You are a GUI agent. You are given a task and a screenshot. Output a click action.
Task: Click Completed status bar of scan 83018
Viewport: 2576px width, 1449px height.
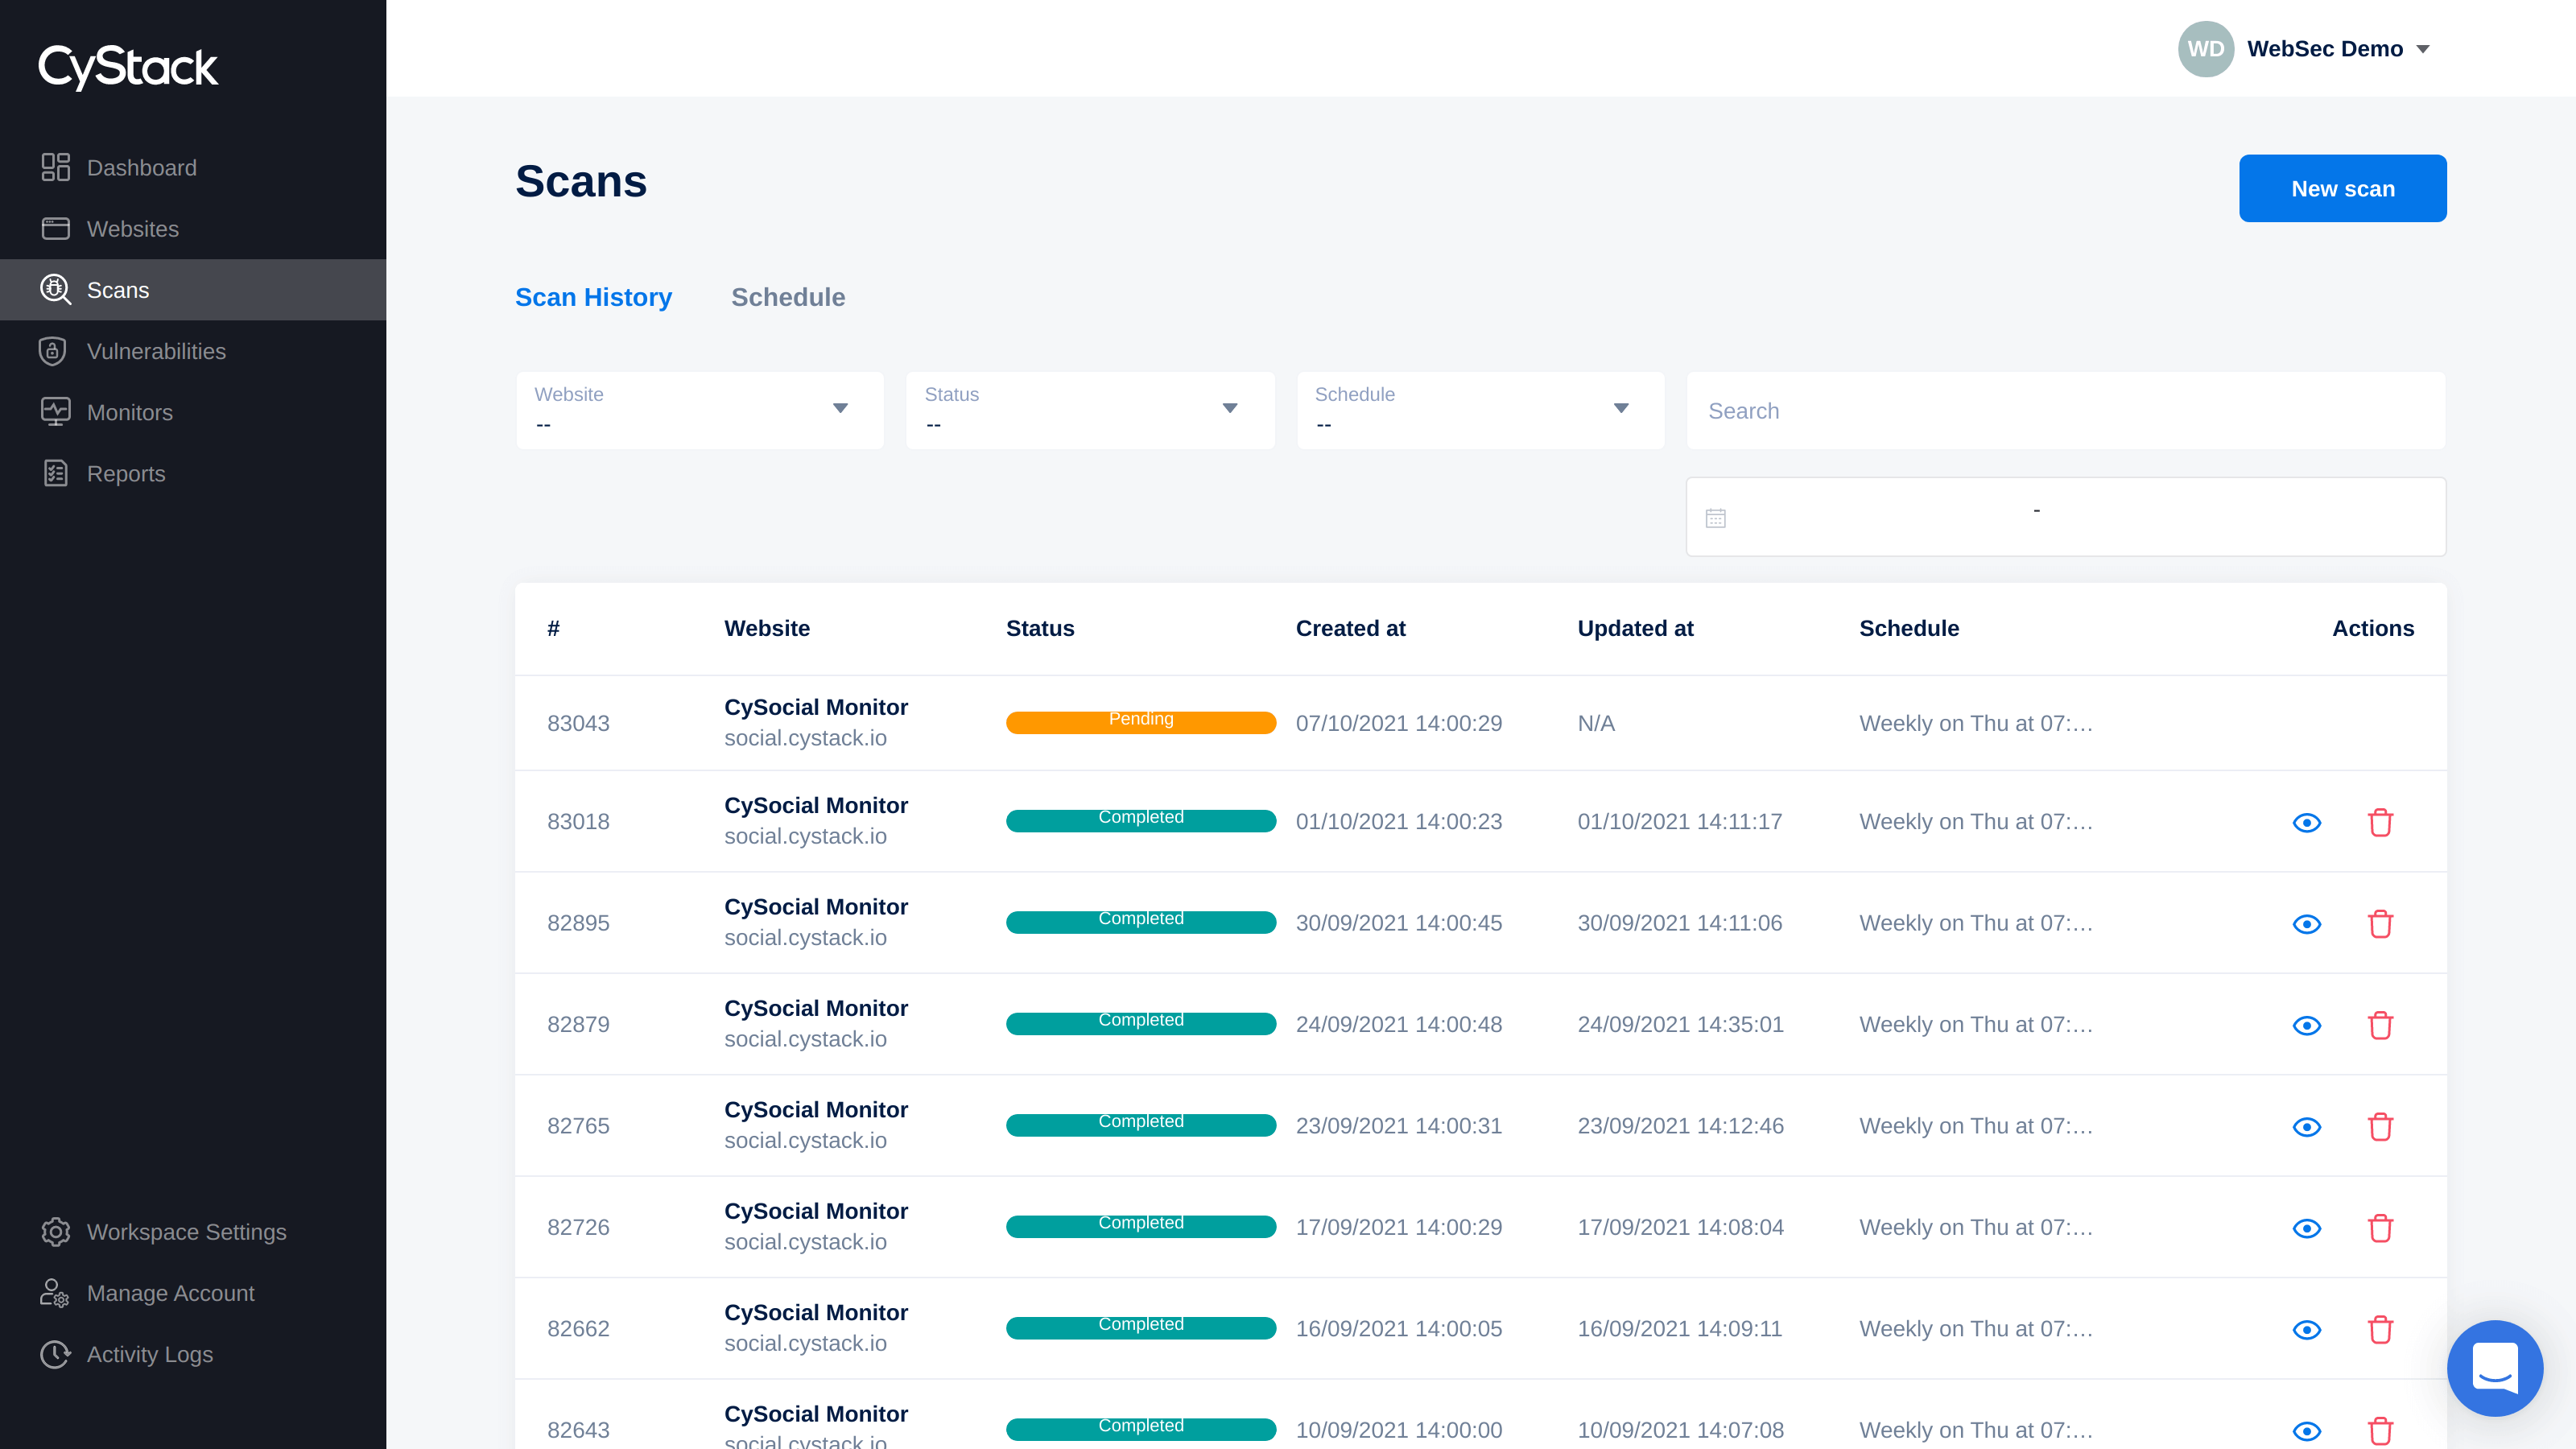1141,820
